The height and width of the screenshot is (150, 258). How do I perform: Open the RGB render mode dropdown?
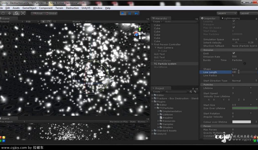point(32,22)
